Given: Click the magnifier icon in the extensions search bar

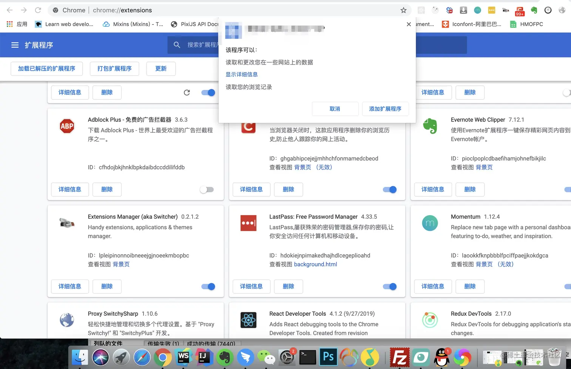Looking at the screenshot, I should point(177,45).
